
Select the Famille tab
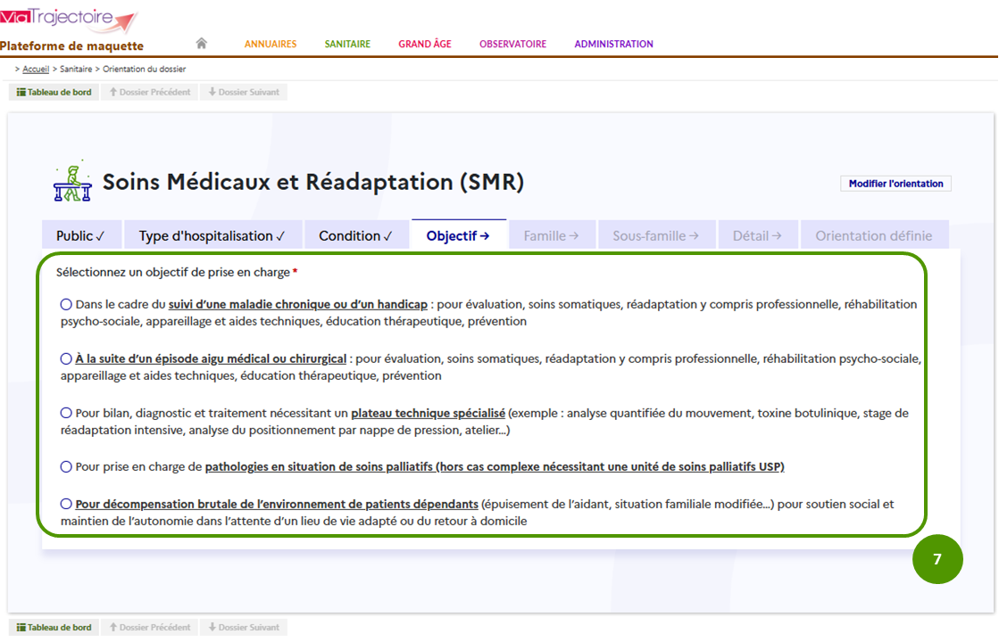[x=551, y=235]
